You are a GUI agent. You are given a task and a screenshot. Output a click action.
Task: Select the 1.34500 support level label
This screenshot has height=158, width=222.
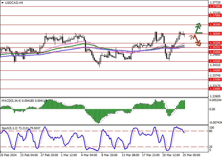pyautogui.click(x=215, y=61)
